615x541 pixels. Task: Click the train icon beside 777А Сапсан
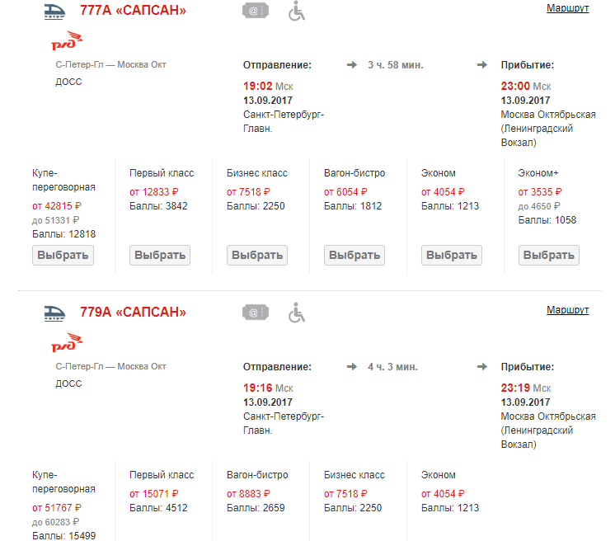56,11
